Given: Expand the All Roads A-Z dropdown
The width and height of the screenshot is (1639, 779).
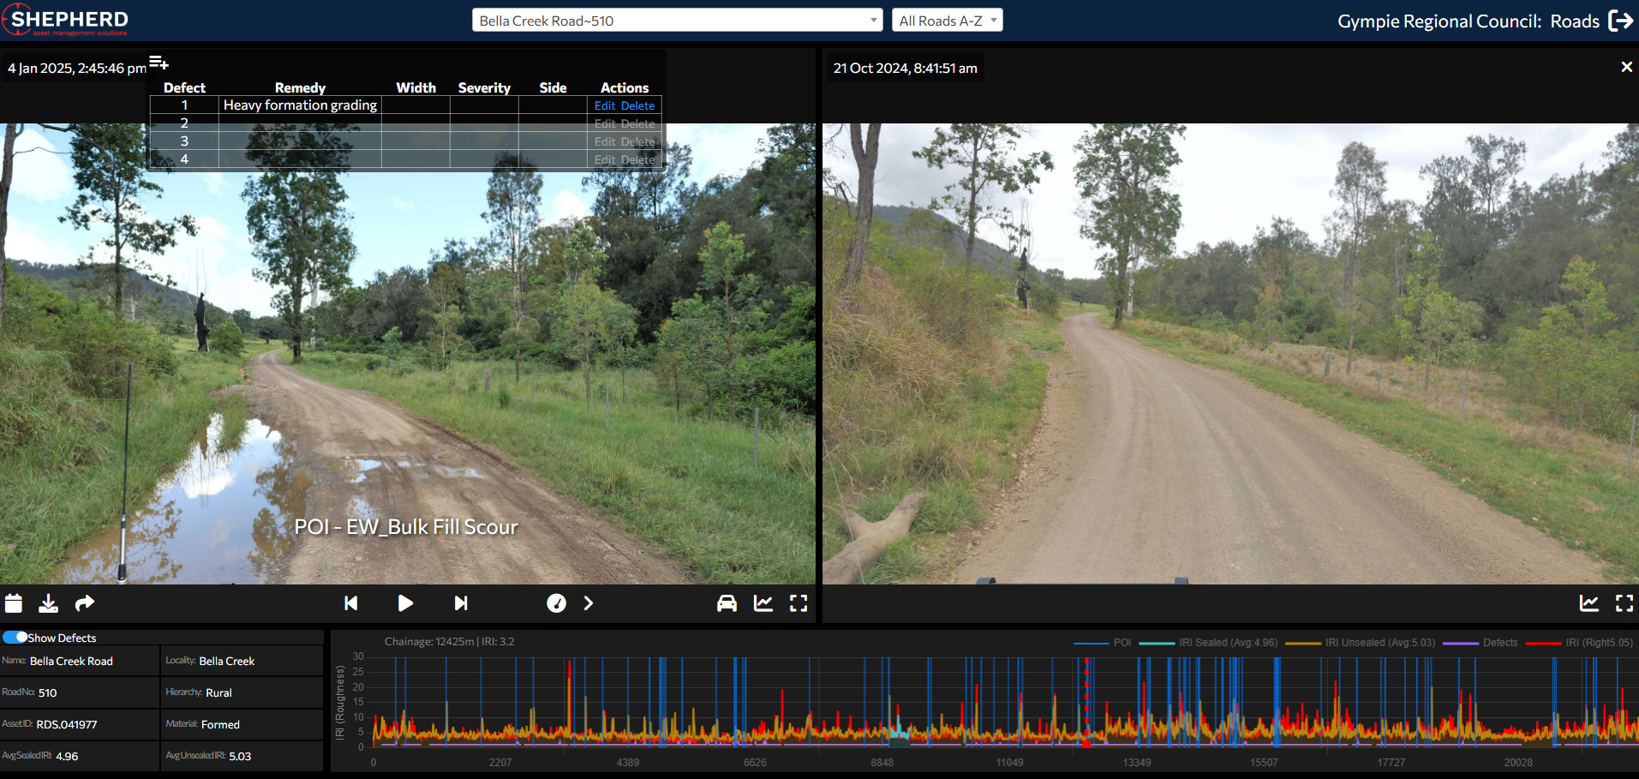Looking at the screenshot, I should 947,21.
